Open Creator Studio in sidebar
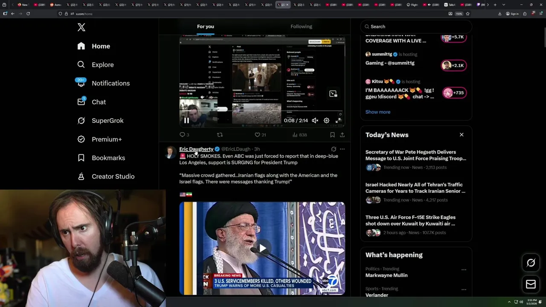546x307 pixels. [106, 177]
